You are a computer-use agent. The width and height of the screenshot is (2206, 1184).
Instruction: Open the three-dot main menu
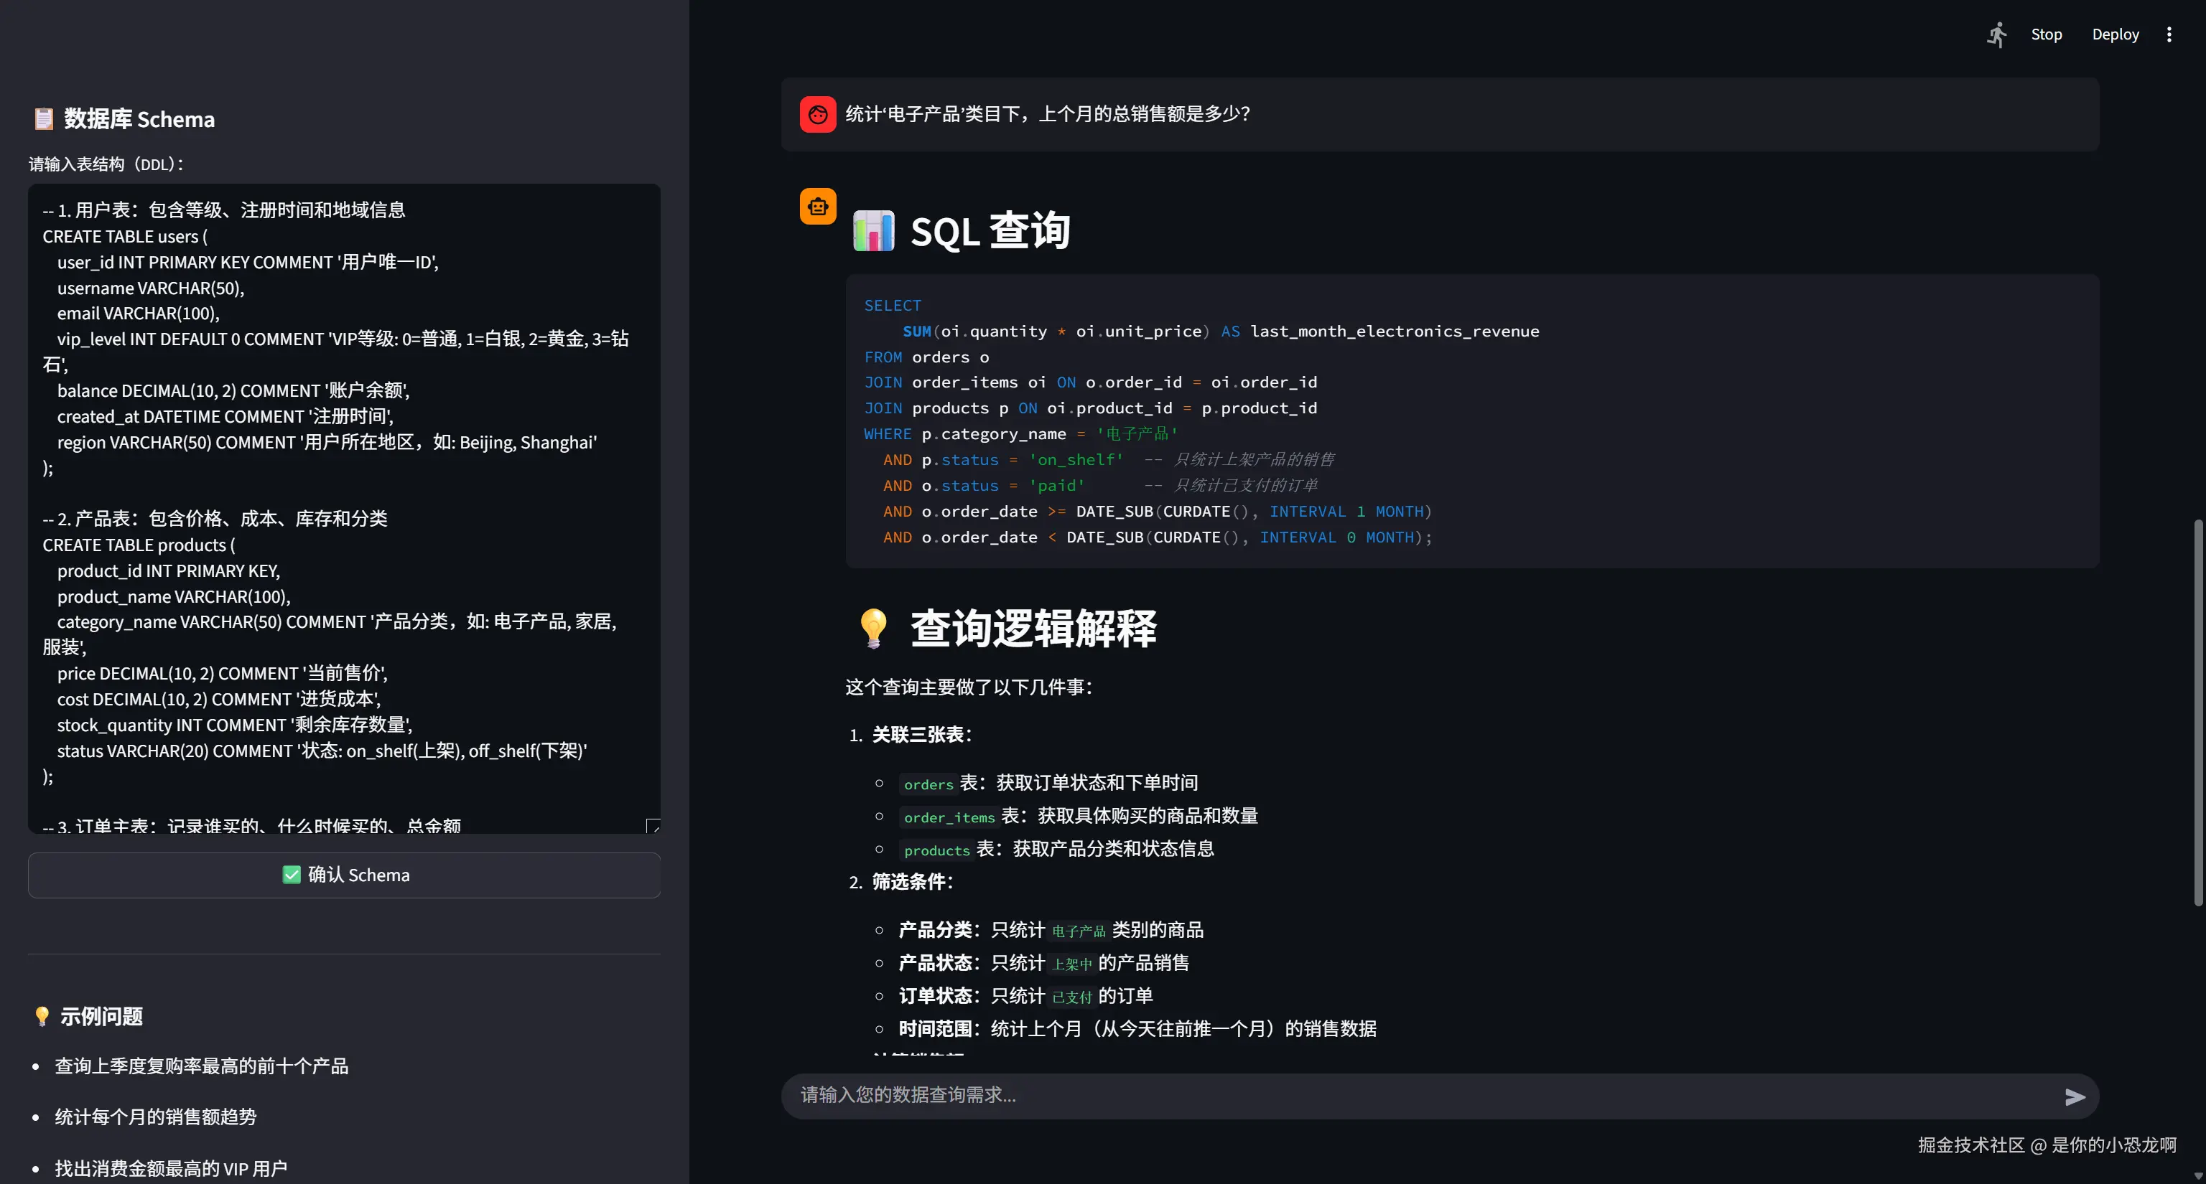pyautogui.click(x=2169, y=35)
